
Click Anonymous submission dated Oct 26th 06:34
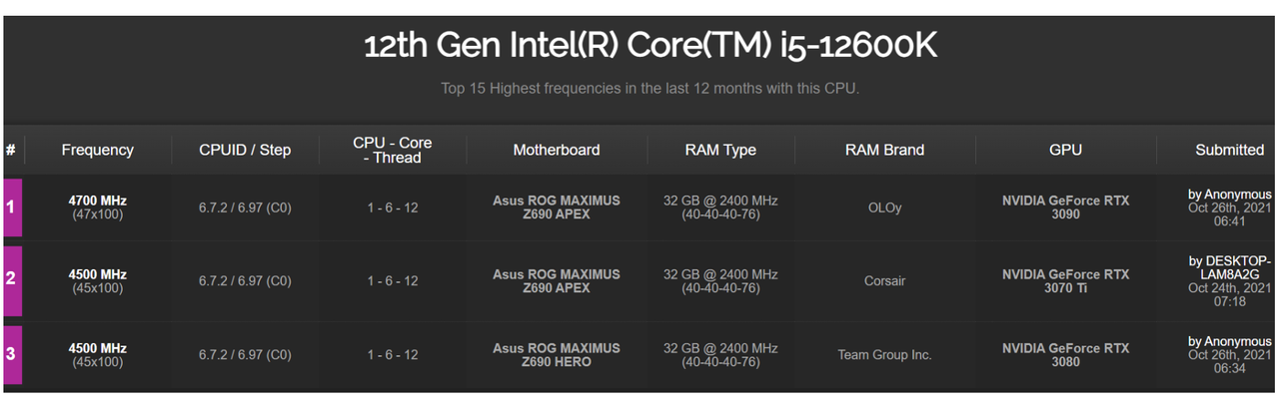pos(1229,355)
